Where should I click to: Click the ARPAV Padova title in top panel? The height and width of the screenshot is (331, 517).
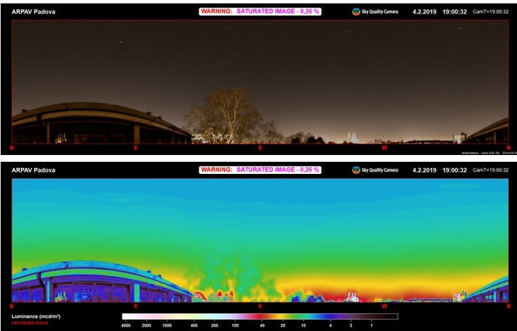34,12
